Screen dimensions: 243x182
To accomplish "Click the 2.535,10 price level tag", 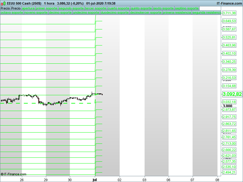I will pyautogui.click(x=229, y=167).
